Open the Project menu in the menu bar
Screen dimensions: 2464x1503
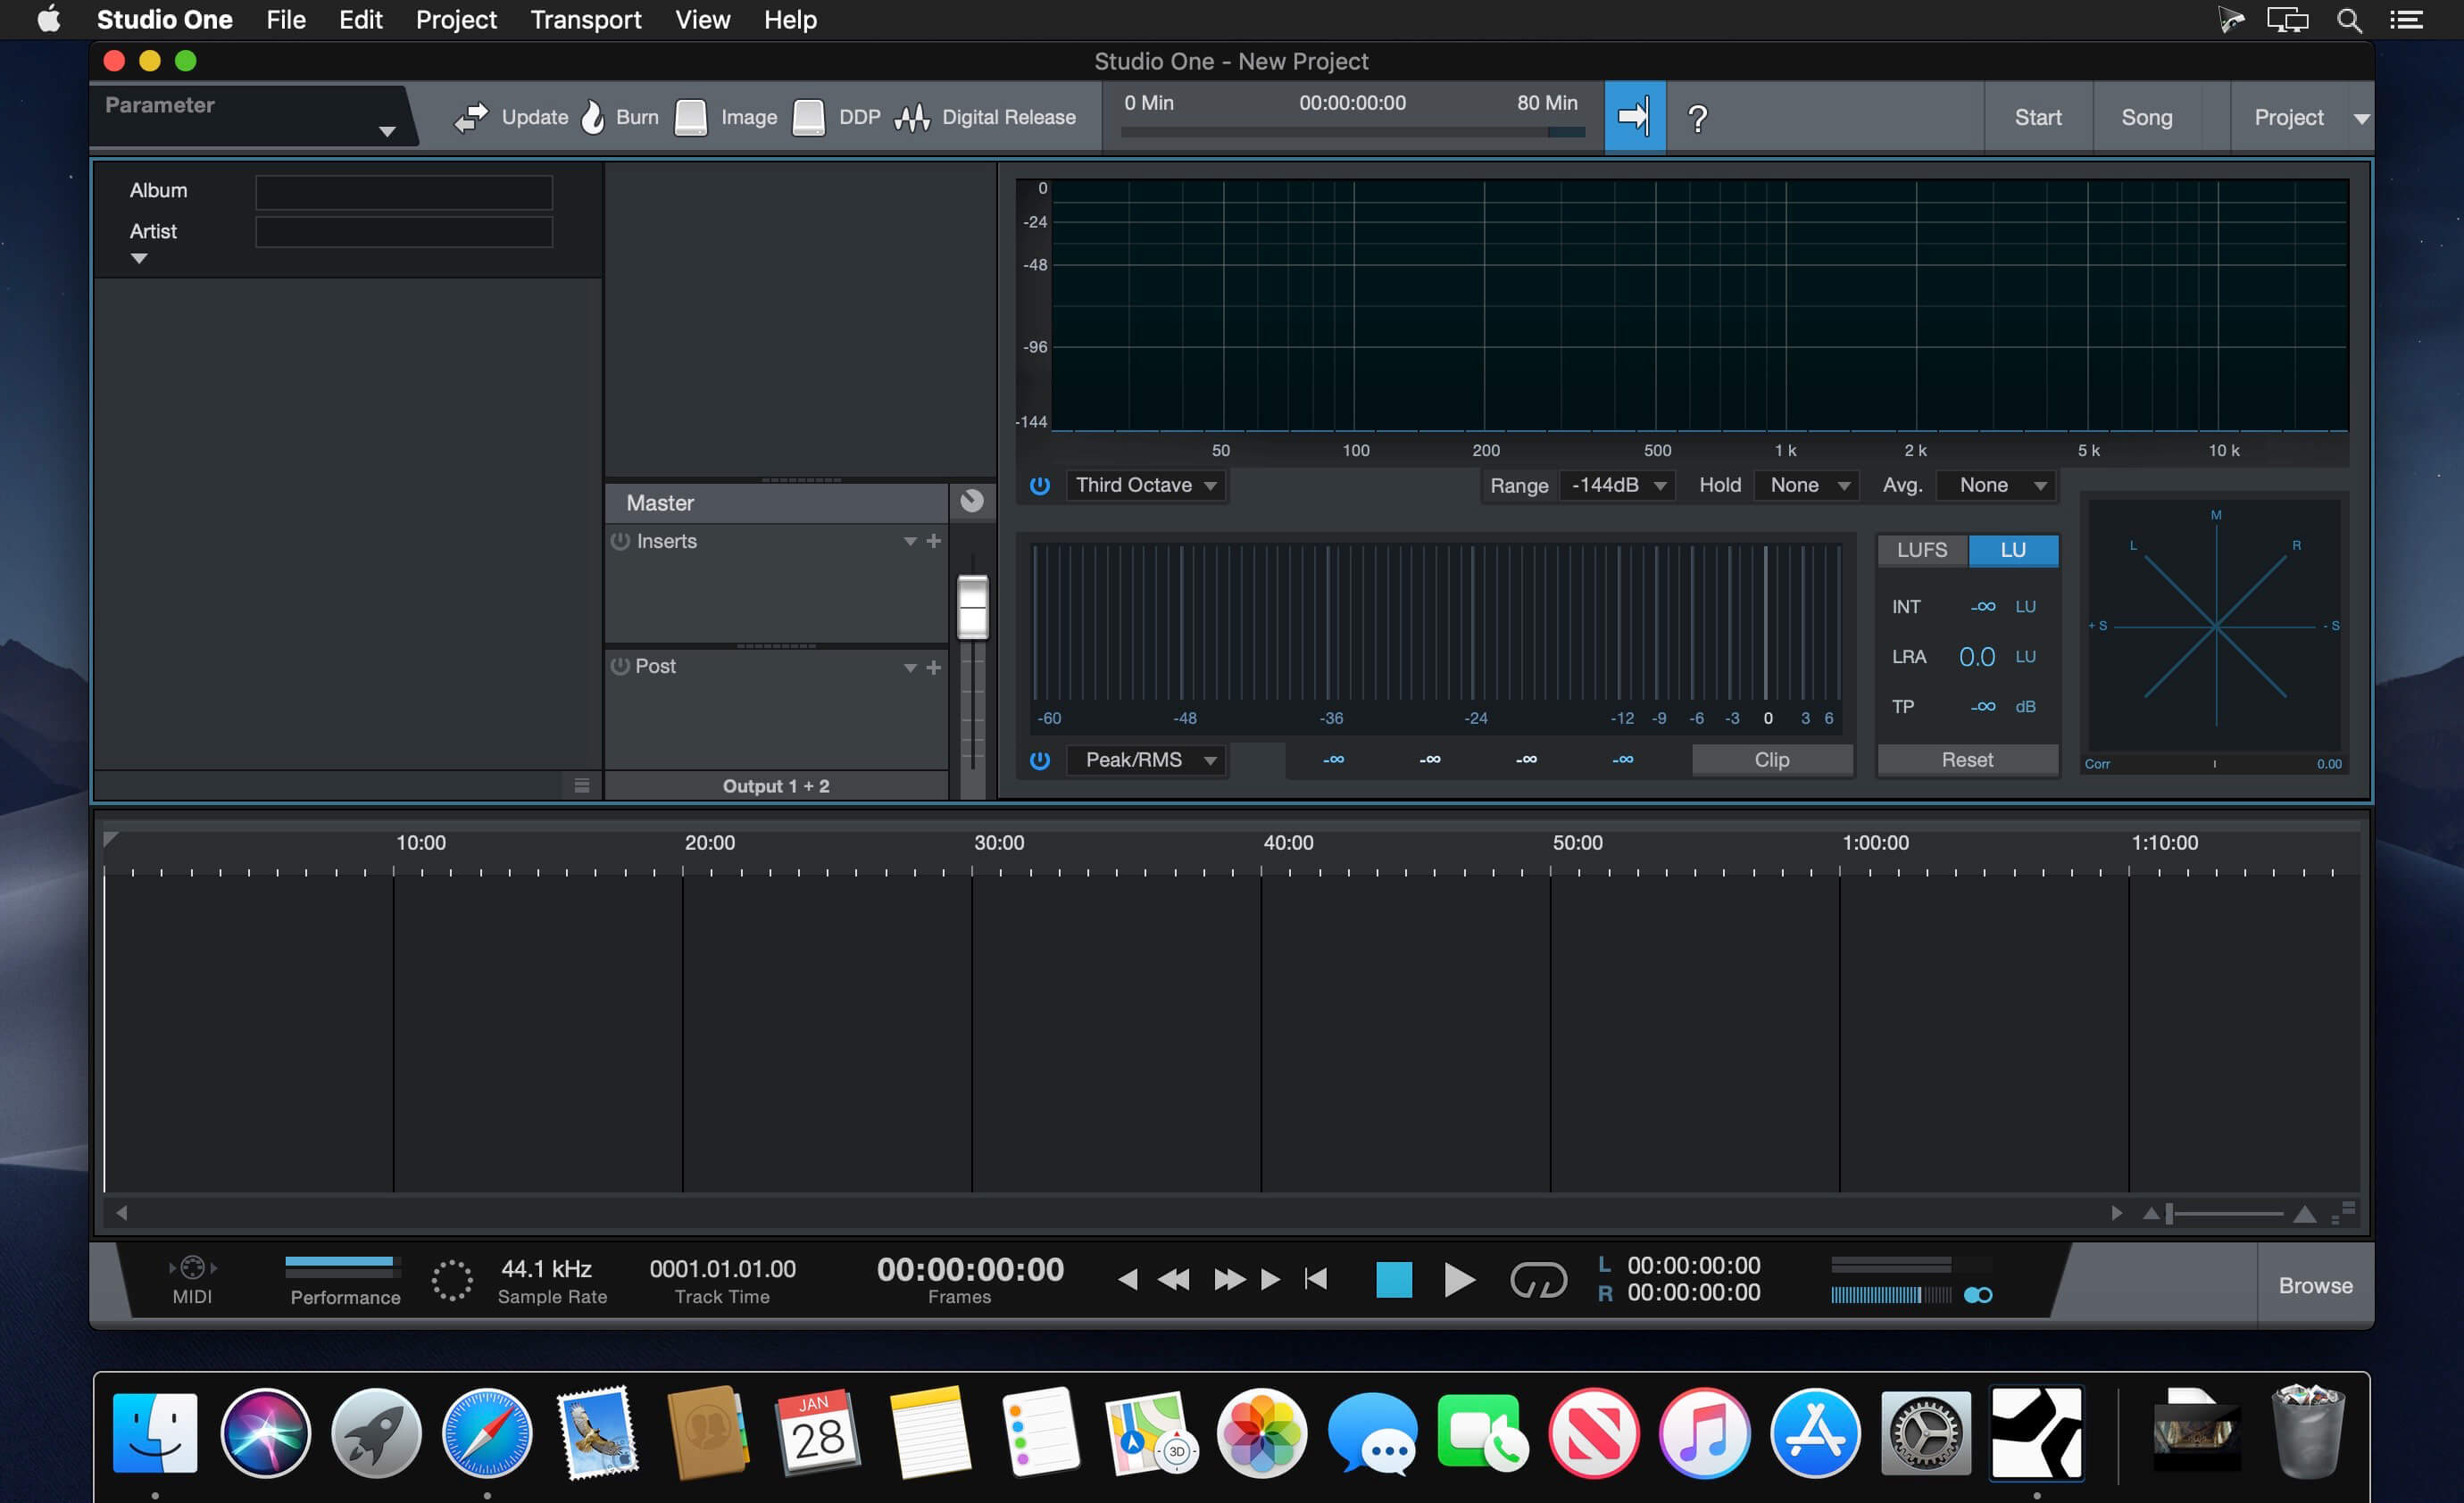pyautogui.click(x=456, y=20)
